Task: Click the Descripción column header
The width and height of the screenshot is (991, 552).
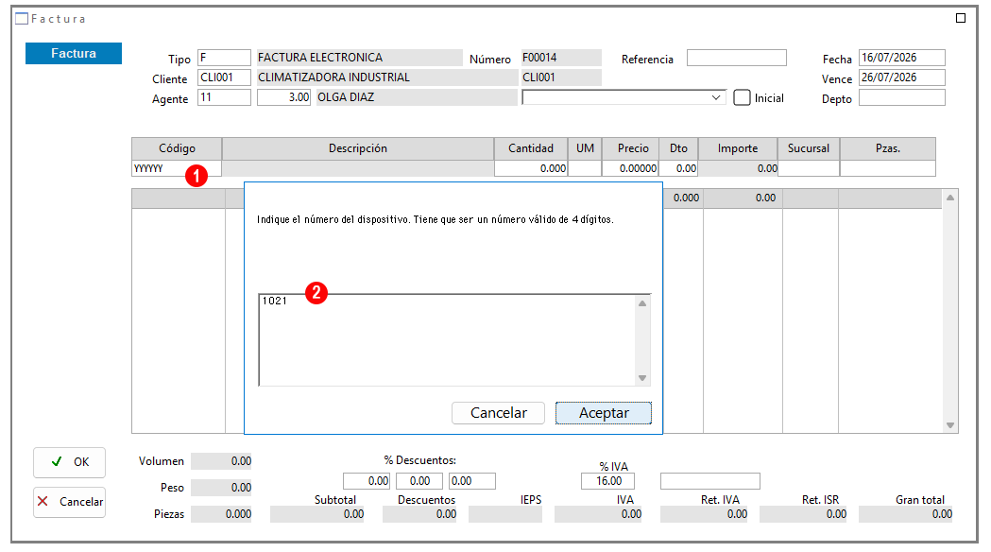Action: point(358,148)
